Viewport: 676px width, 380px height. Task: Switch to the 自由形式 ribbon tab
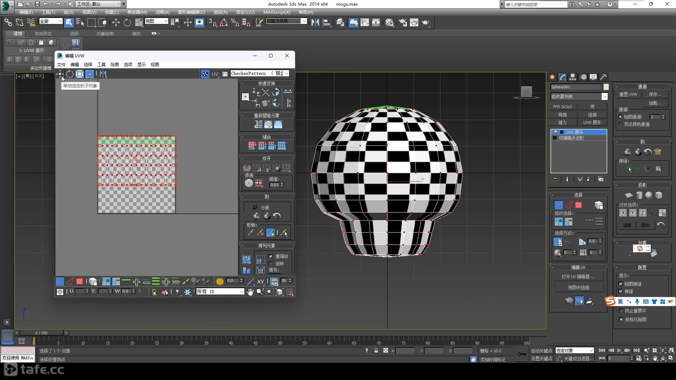pyautogui.click(x=43, y=33)
